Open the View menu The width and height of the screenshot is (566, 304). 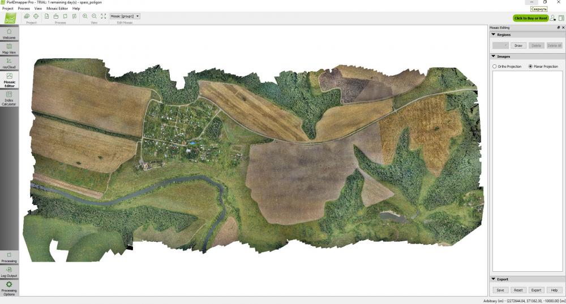point(38,8)
